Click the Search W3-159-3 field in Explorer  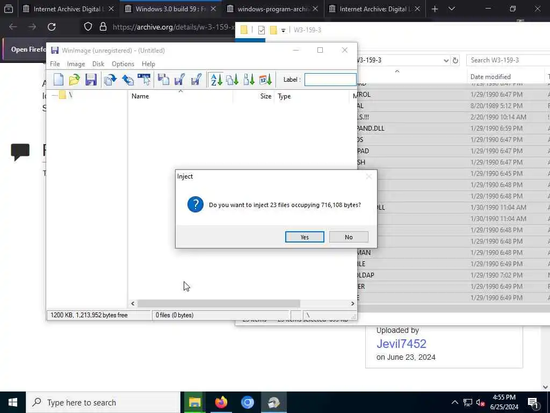click(508, 60)
